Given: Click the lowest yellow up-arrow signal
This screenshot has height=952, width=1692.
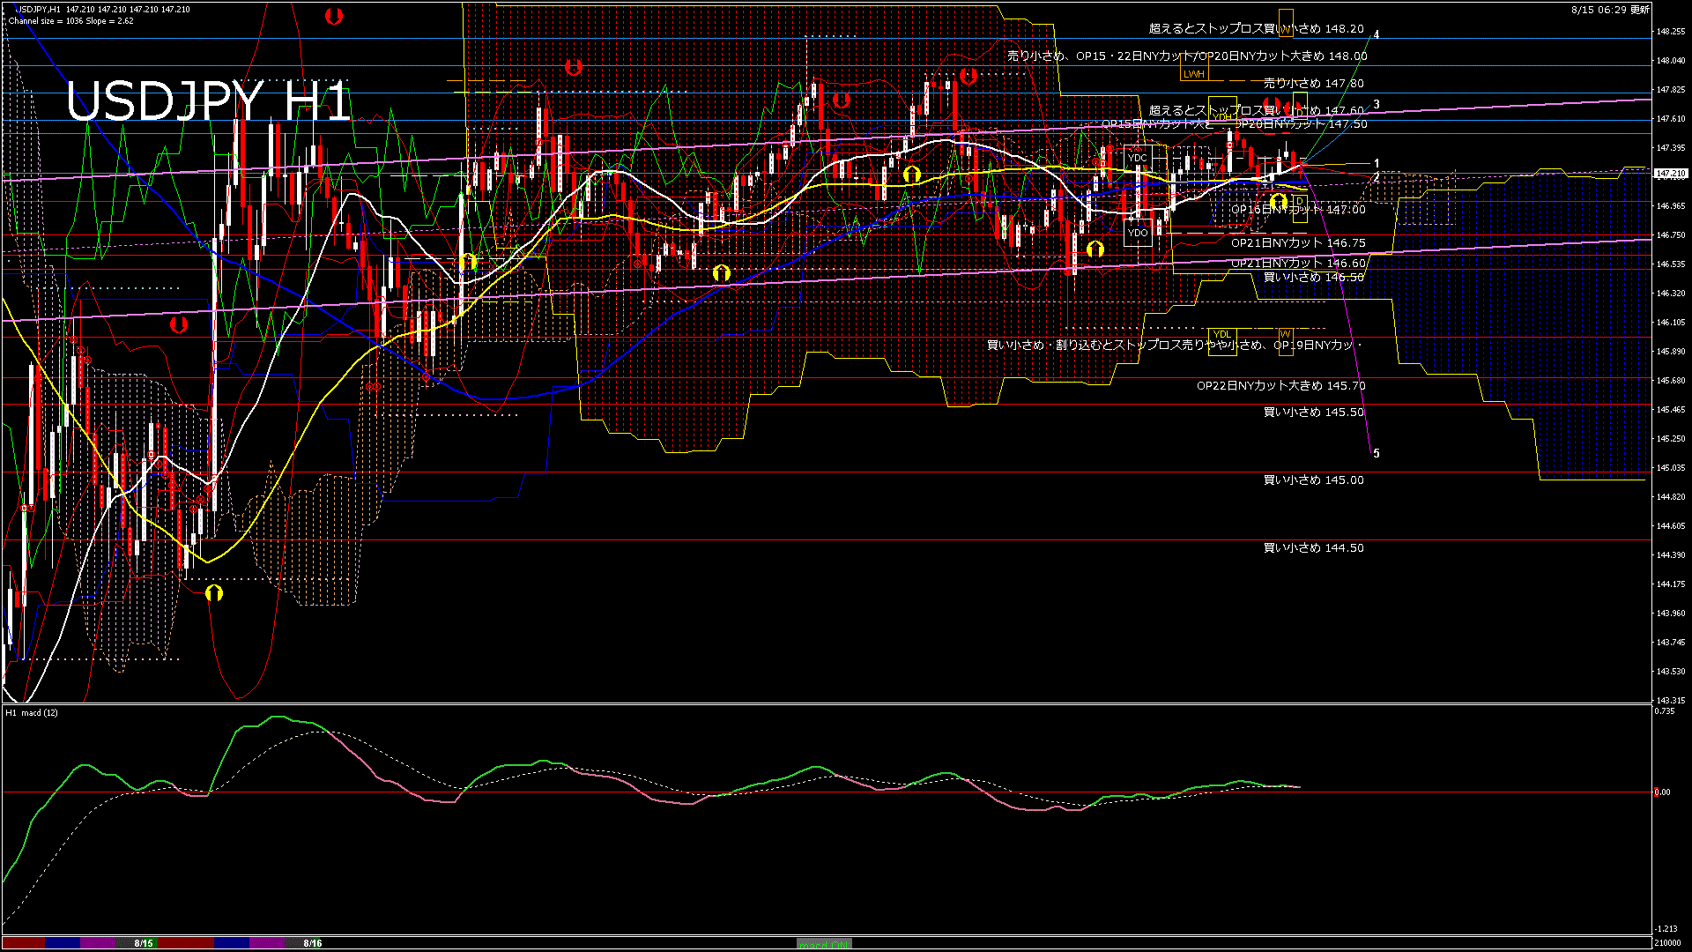Looking at the screenshot, I should [x=214, y=593].
